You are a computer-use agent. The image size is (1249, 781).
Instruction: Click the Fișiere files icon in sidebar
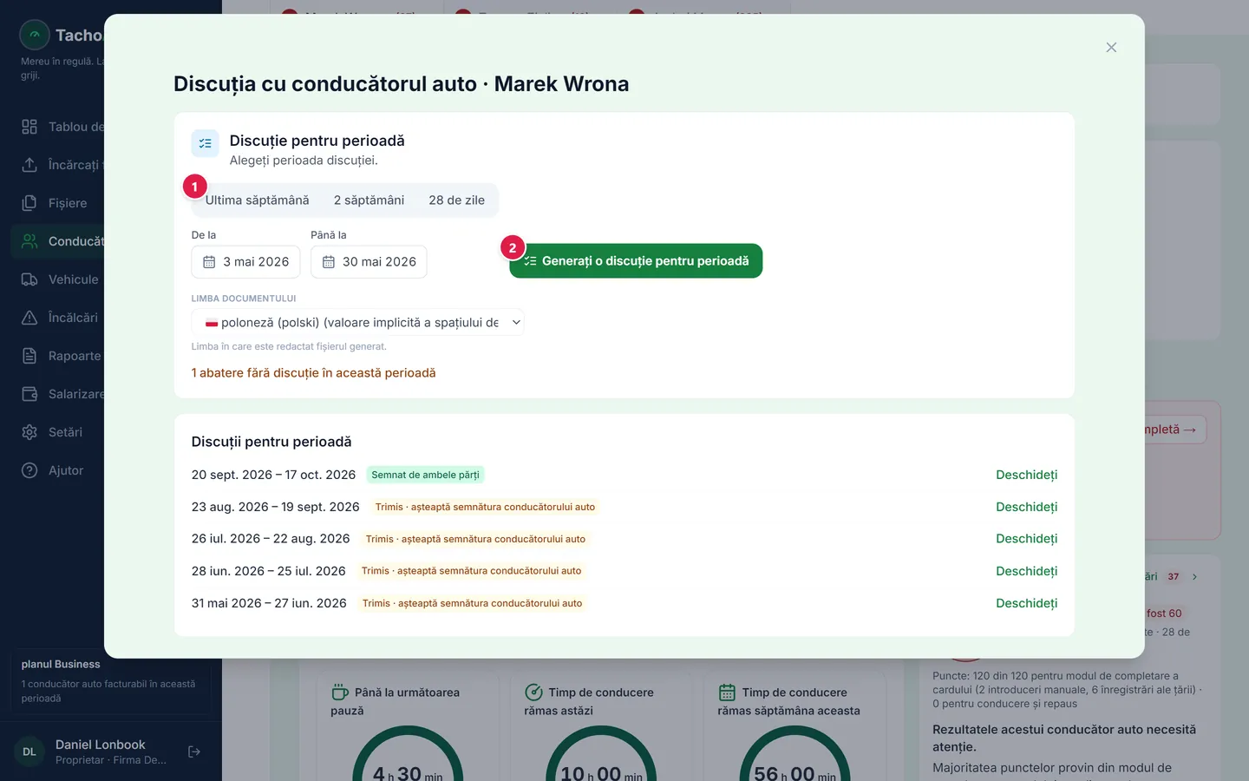(x=29, y=203)
